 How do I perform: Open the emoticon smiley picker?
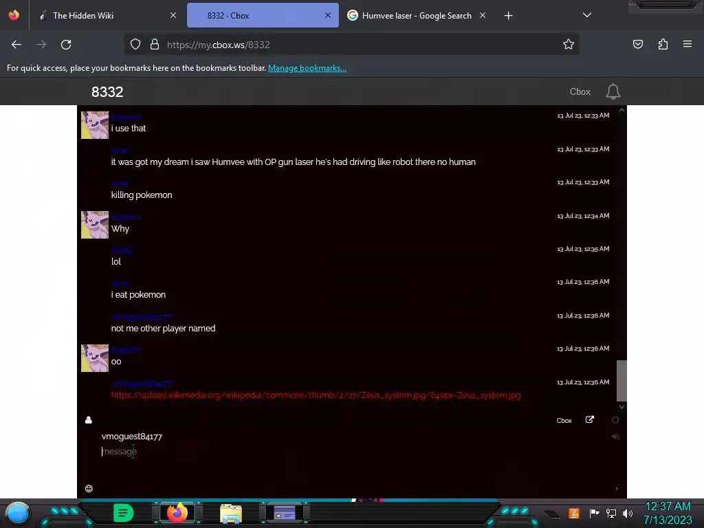tap(89, 489)
